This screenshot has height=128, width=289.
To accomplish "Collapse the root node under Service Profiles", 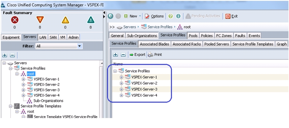I will (17, 74).
